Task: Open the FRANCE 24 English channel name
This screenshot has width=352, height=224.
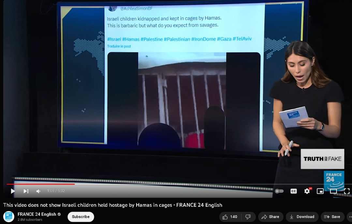Action: pos(37,214)
